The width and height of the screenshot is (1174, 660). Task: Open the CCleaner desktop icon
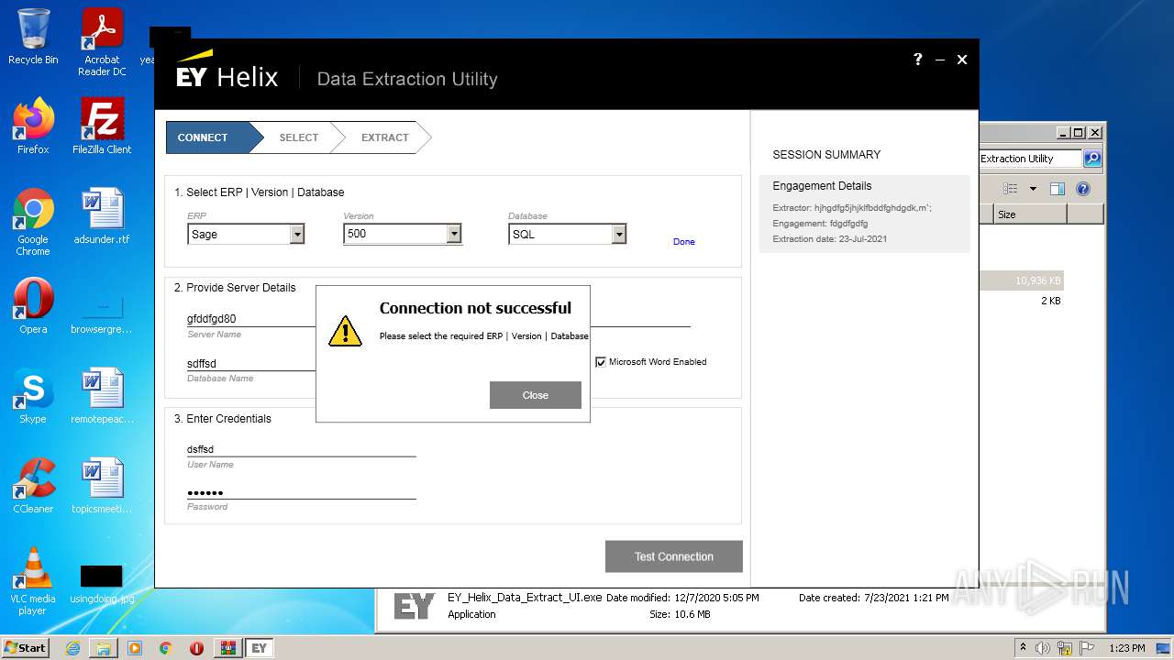tap(33, 486)
